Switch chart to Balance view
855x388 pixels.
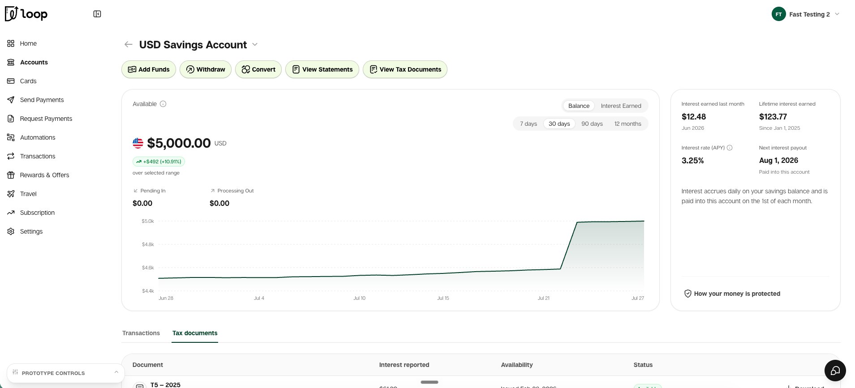(579, 106)
